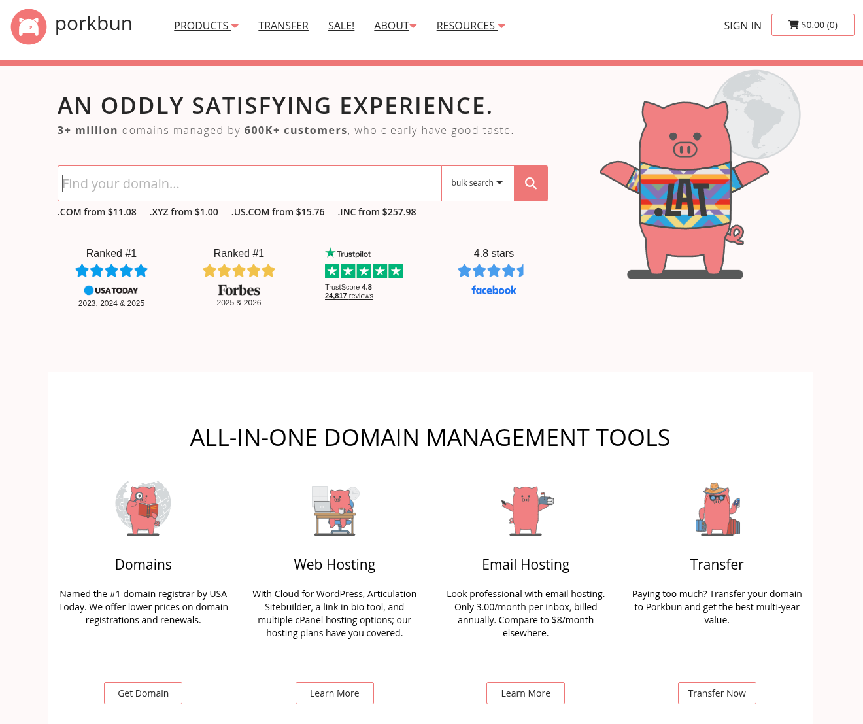863x724 pixels.
Task: Click the Transfer heading
Action: coord(717,564)
